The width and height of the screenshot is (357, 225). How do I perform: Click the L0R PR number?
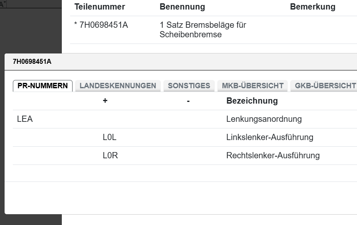point(110,156)
